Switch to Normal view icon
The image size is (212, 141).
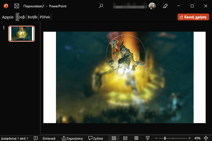point(114,138)
